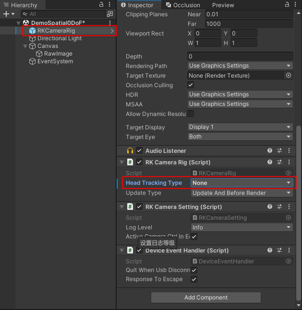This screenshot has width=302, height=310.
Task: Open the create object plus menu
Action: tap(9, 14)
